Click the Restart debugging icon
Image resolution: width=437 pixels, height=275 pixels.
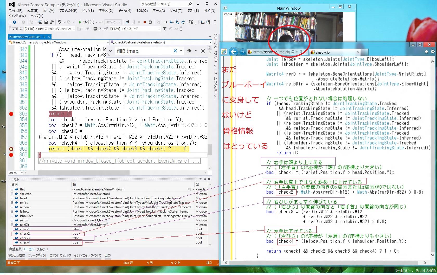150,22
